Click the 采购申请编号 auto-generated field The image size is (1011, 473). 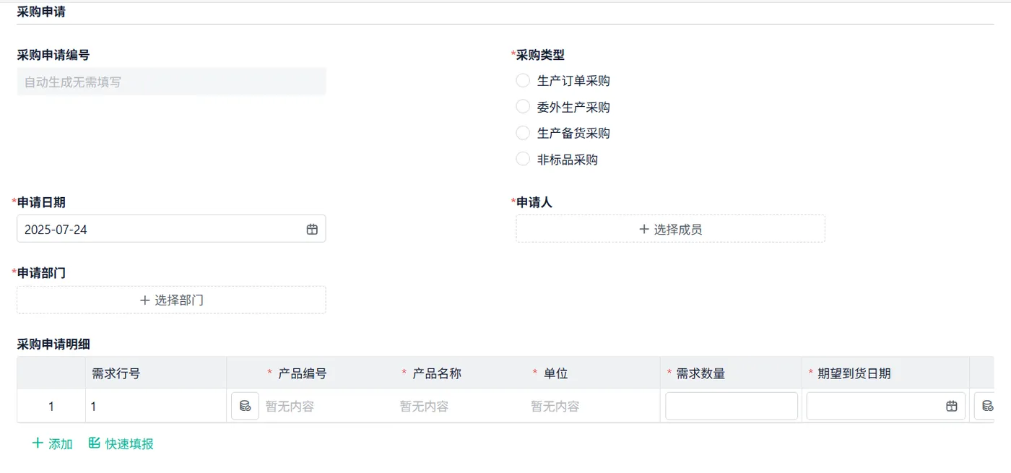tap(171, 82)
